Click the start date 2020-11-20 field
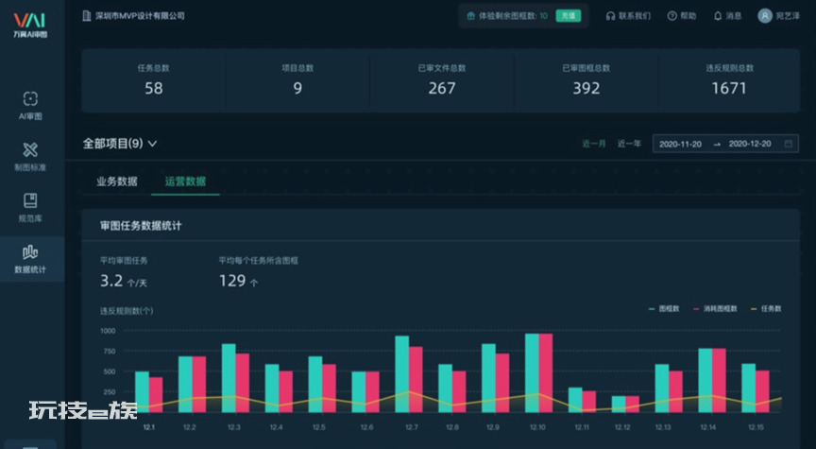Viewport: 816px width, 449px height. tap(680, 144)
